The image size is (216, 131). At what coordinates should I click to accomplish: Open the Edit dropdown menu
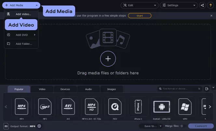155,6
